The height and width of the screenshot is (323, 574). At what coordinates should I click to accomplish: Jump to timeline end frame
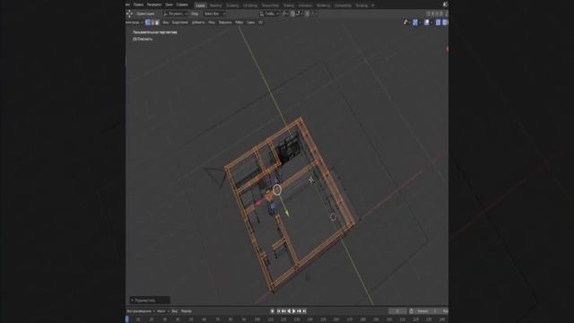point(304,311)
